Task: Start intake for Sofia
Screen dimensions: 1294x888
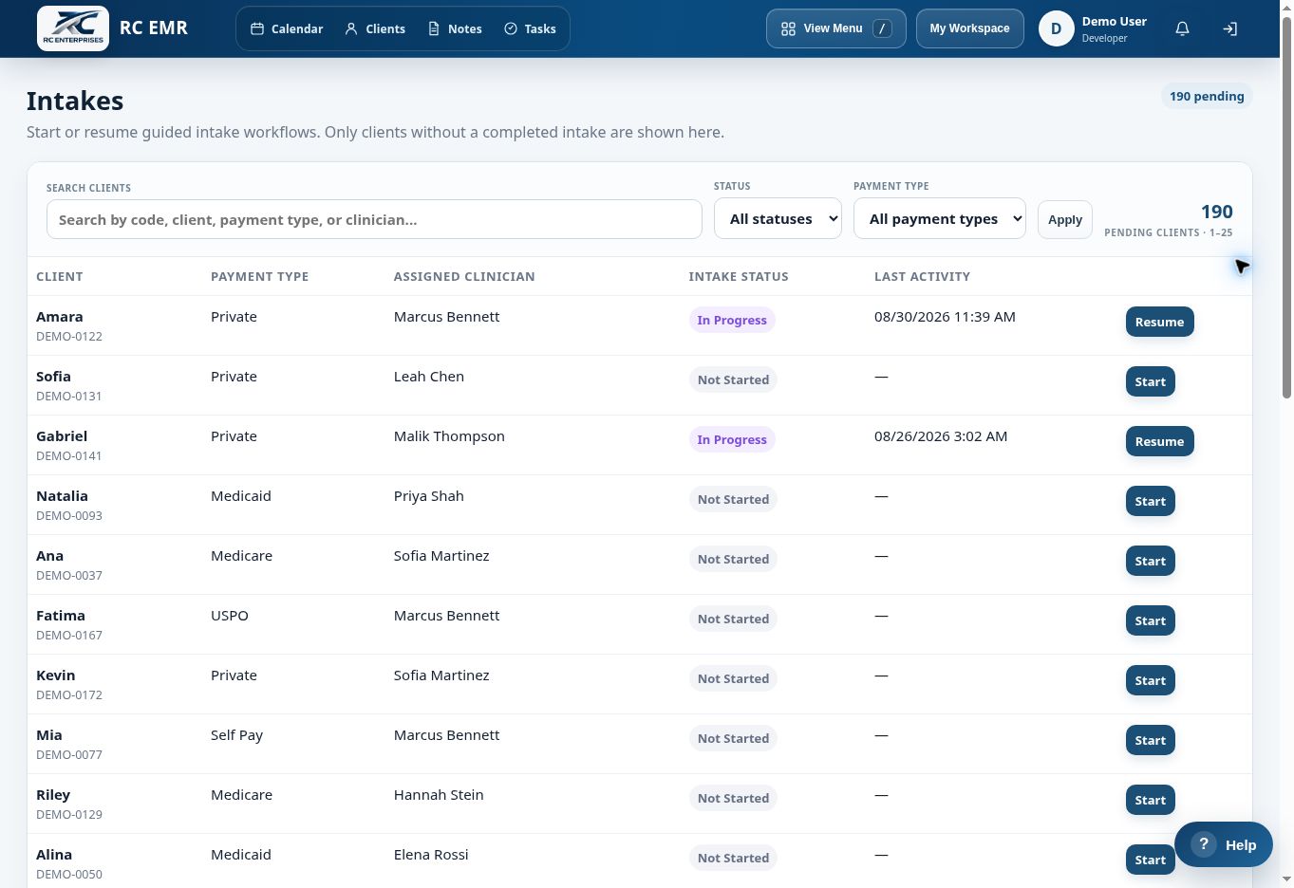Action: tap(1150, 381)
